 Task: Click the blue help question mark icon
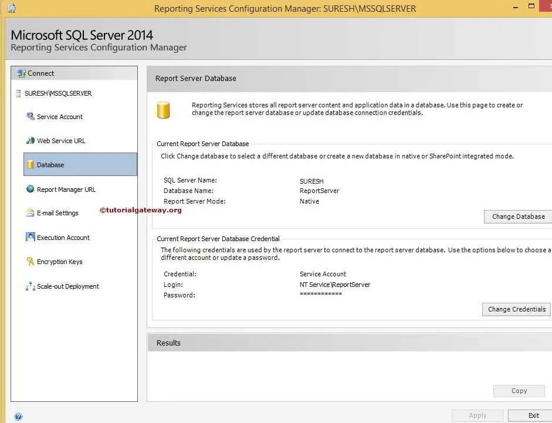pos(18,417)
